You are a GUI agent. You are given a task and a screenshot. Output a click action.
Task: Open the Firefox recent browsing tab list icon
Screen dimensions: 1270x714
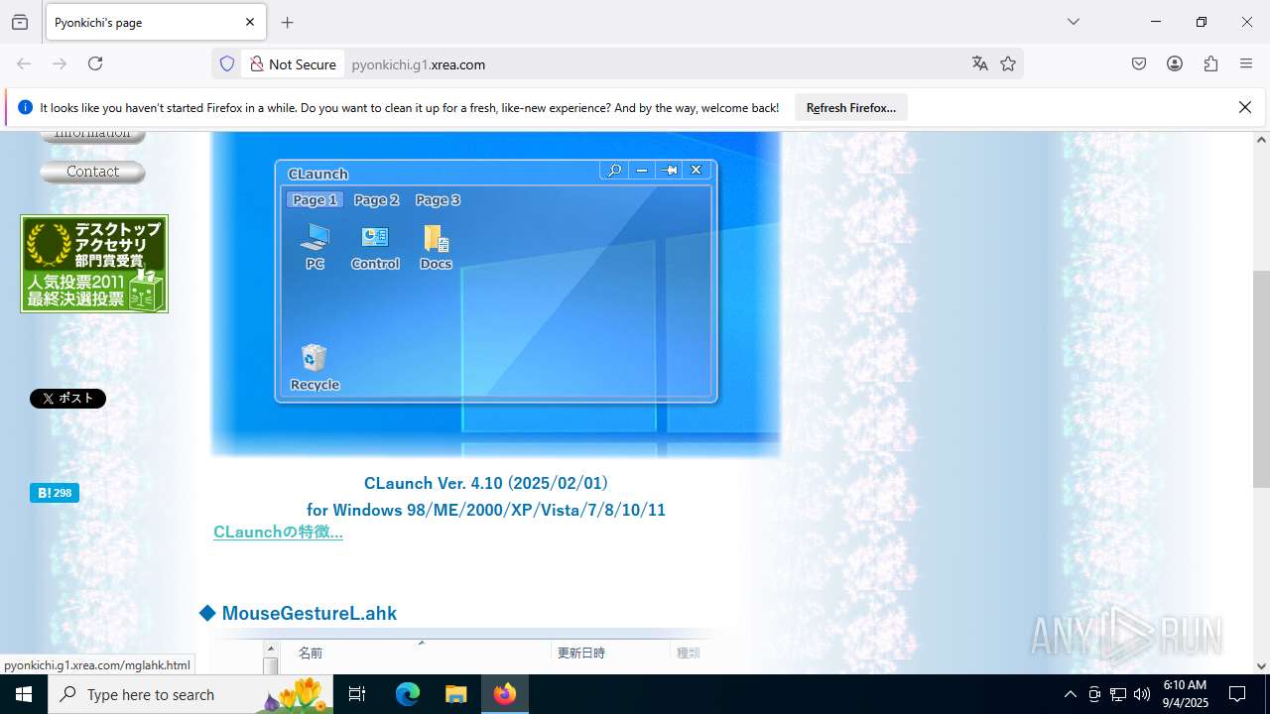(20, 22)
